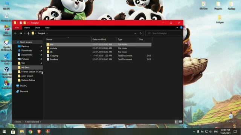
Task: Go up one folder level
Action: pos(29,33)
